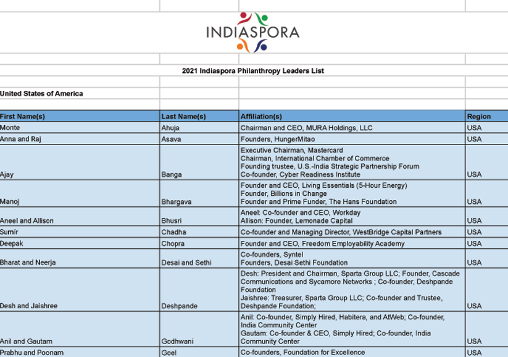Select the 'Freedom Employability Academy' affiliation cell
The width and height of the screenshot is (508, 357).
coord(352,243)
